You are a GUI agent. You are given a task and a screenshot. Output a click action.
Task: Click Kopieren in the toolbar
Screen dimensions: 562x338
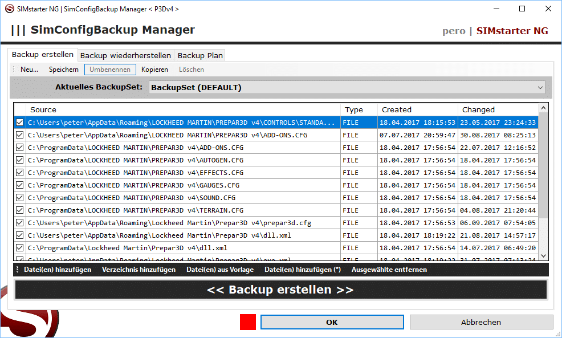(154, 70)
